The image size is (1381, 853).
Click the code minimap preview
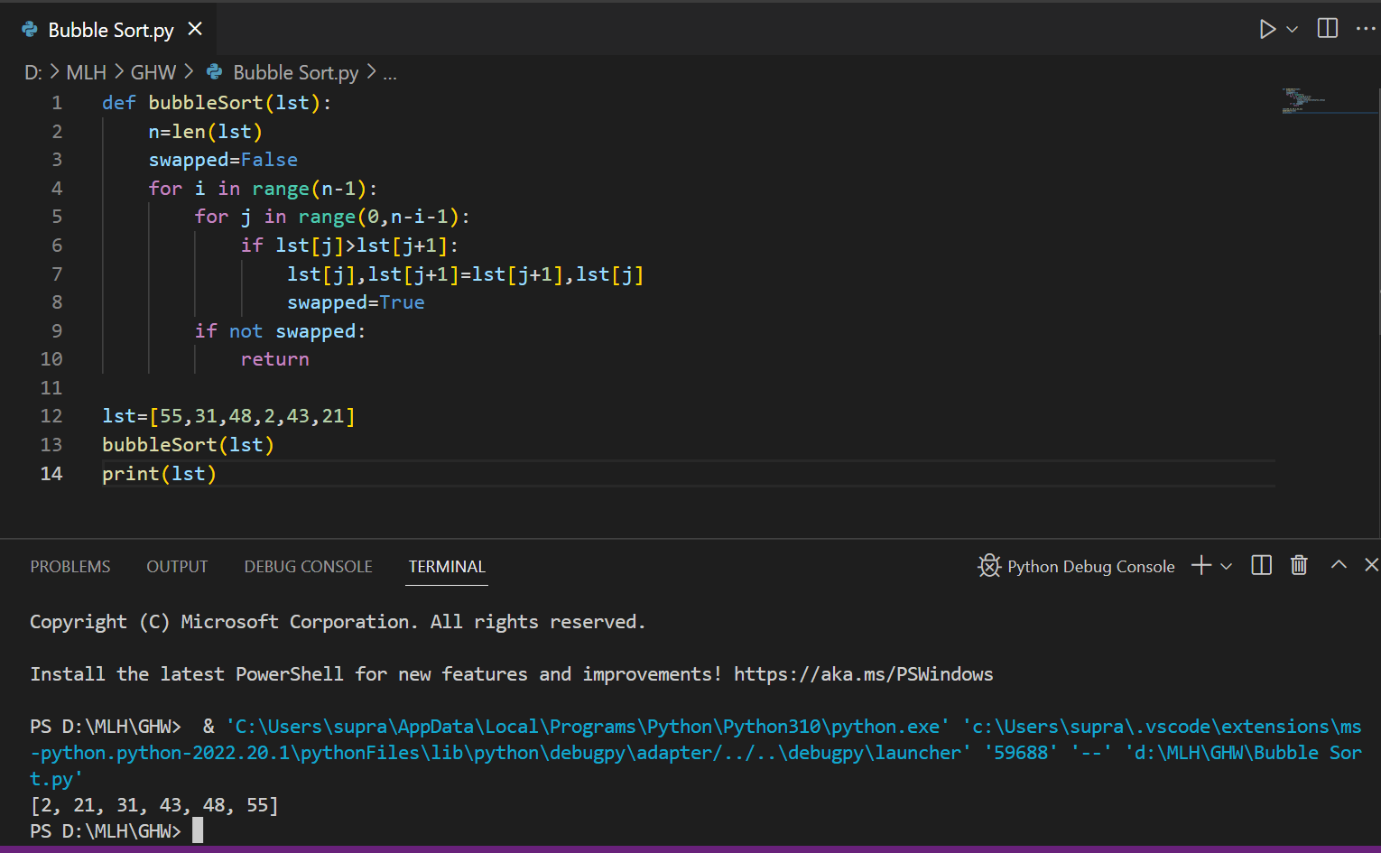(1304, 100)
